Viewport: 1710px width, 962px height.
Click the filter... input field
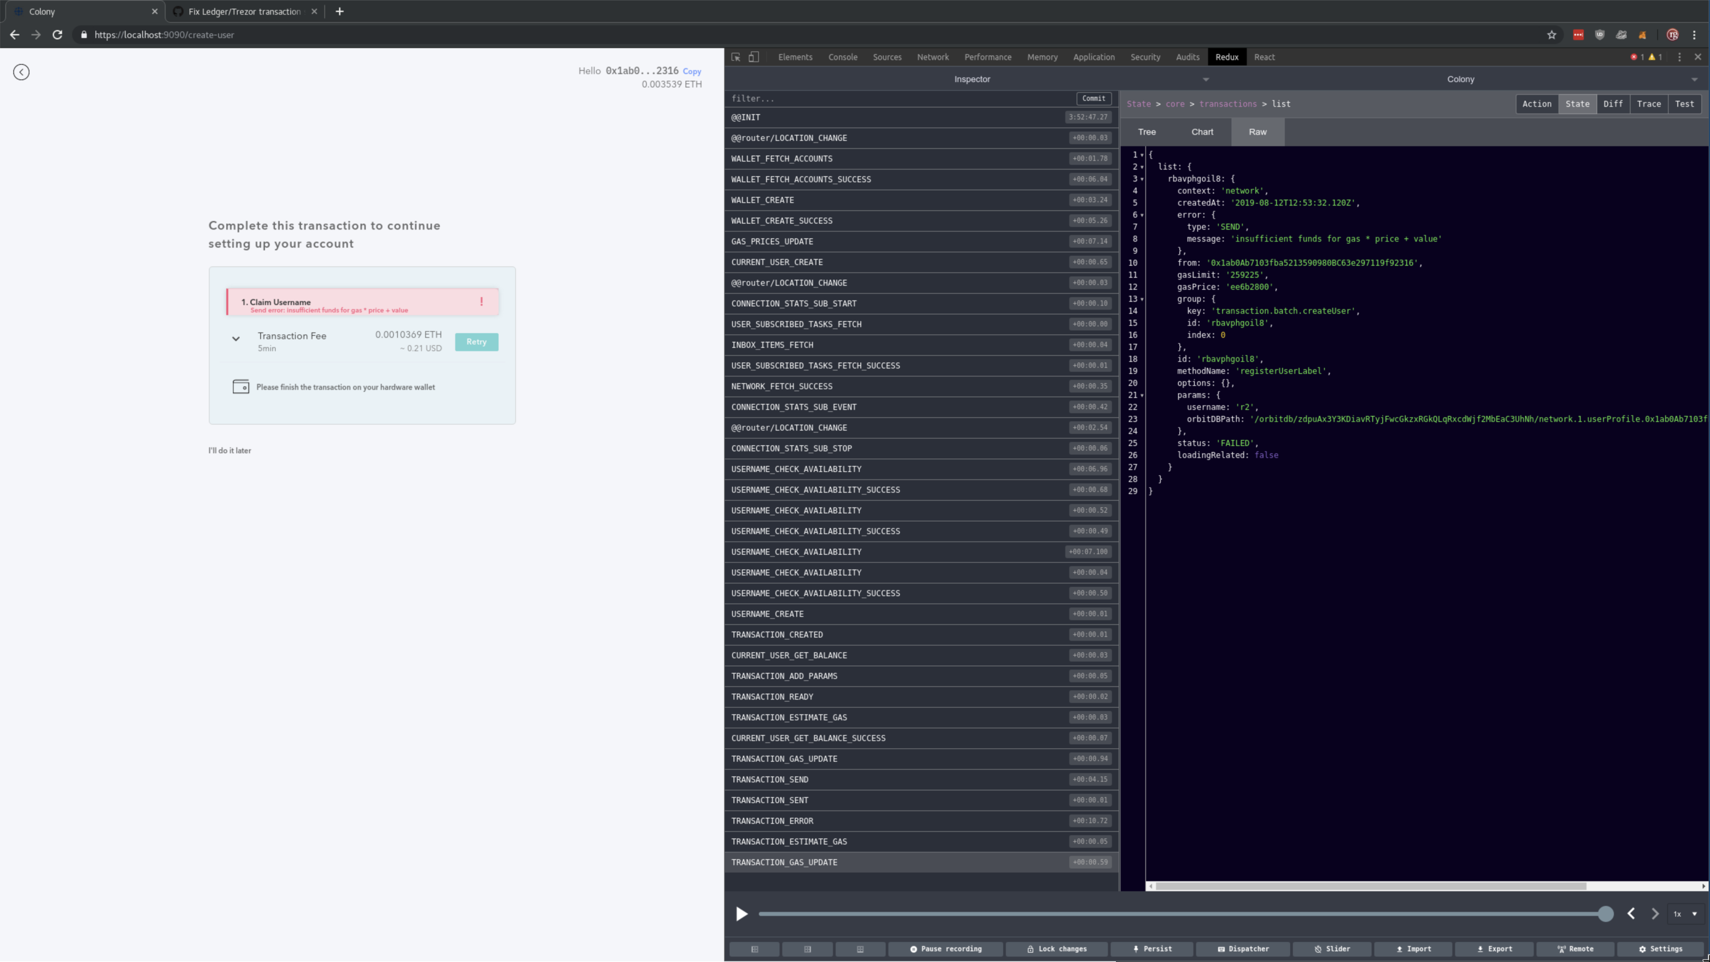(863, 98)
